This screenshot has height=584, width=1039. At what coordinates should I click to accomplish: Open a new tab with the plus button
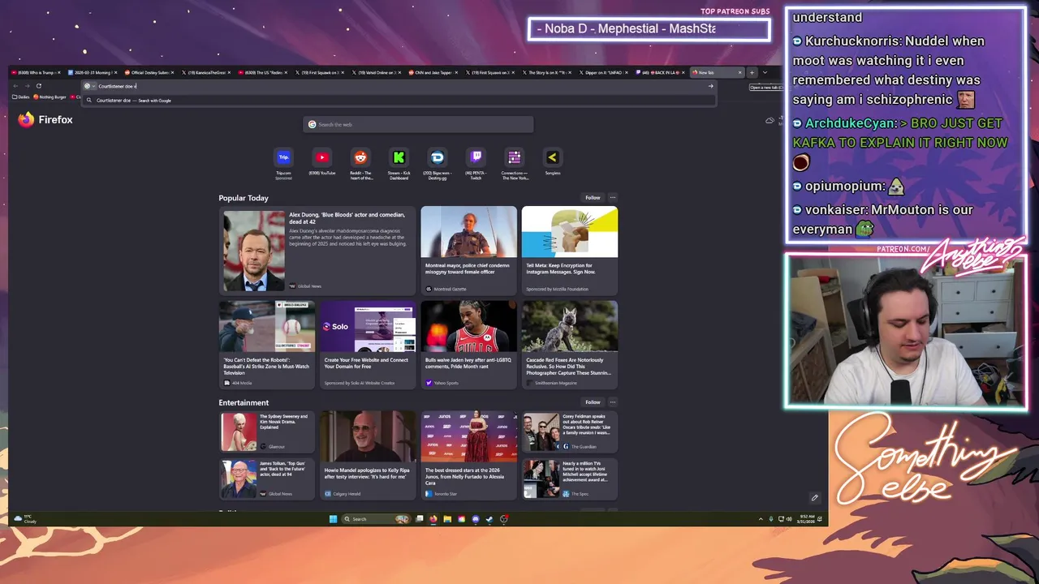point(752,72)
